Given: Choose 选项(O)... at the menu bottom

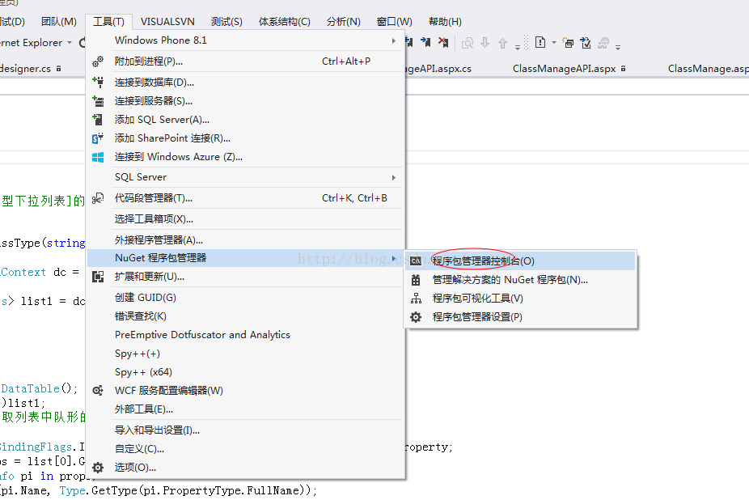Looking at the screenshot, I should [135, 468].
